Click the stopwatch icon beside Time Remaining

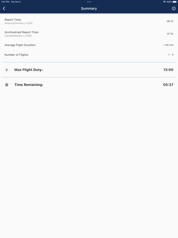7,85
